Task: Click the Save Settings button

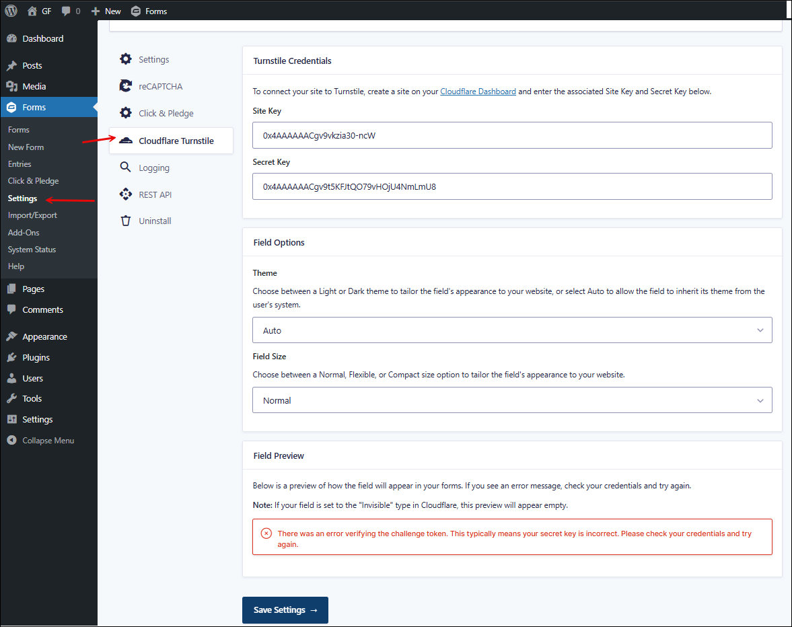Action: [285, 610]
